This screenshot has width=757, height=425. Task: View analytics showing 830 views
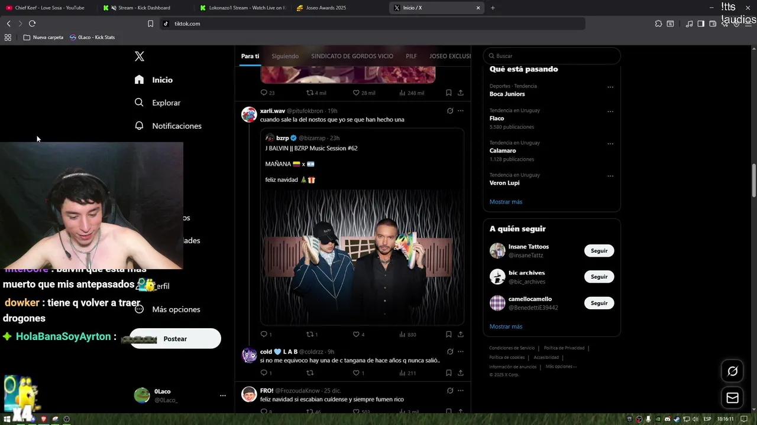click(408, 334)
